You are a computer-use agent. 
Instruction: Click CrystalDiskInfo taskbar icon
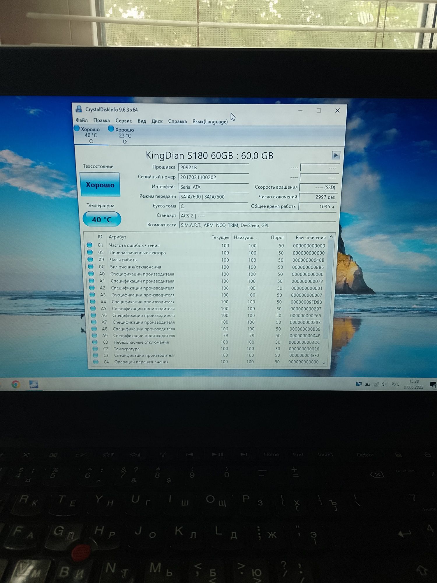(34, 384)
